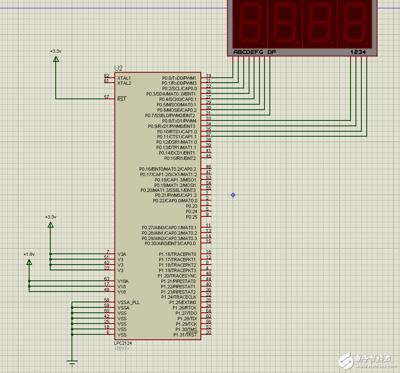Click the 1234 digit-select label on display

coord(358,52)
